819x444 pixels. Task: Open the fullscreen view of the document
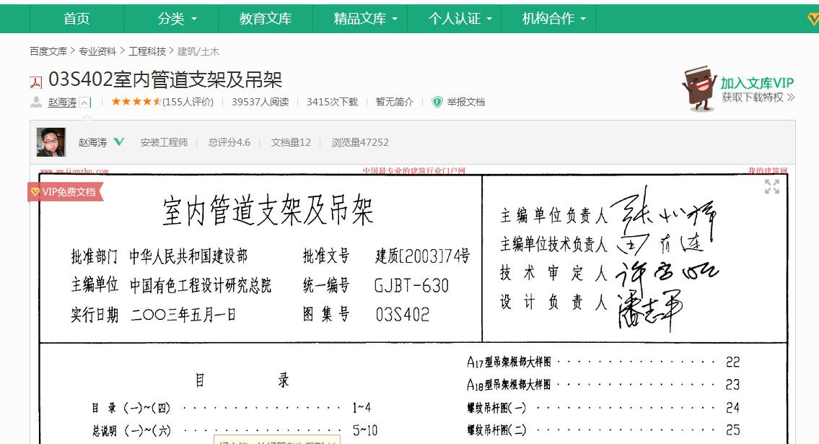[772, 187]
